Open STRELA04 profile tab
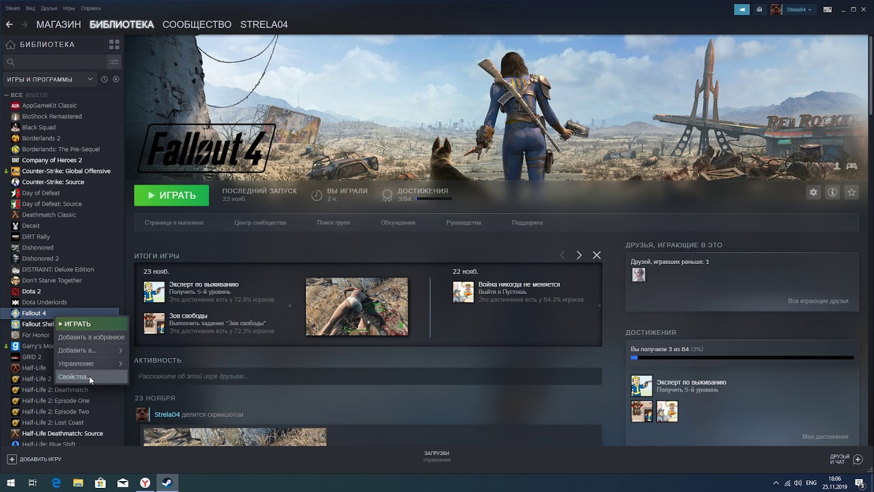874x492 pixels. coord(264,25)
